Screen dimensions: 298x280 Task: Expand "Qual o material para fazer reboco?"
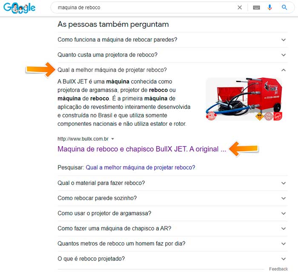tap(172, 183)
